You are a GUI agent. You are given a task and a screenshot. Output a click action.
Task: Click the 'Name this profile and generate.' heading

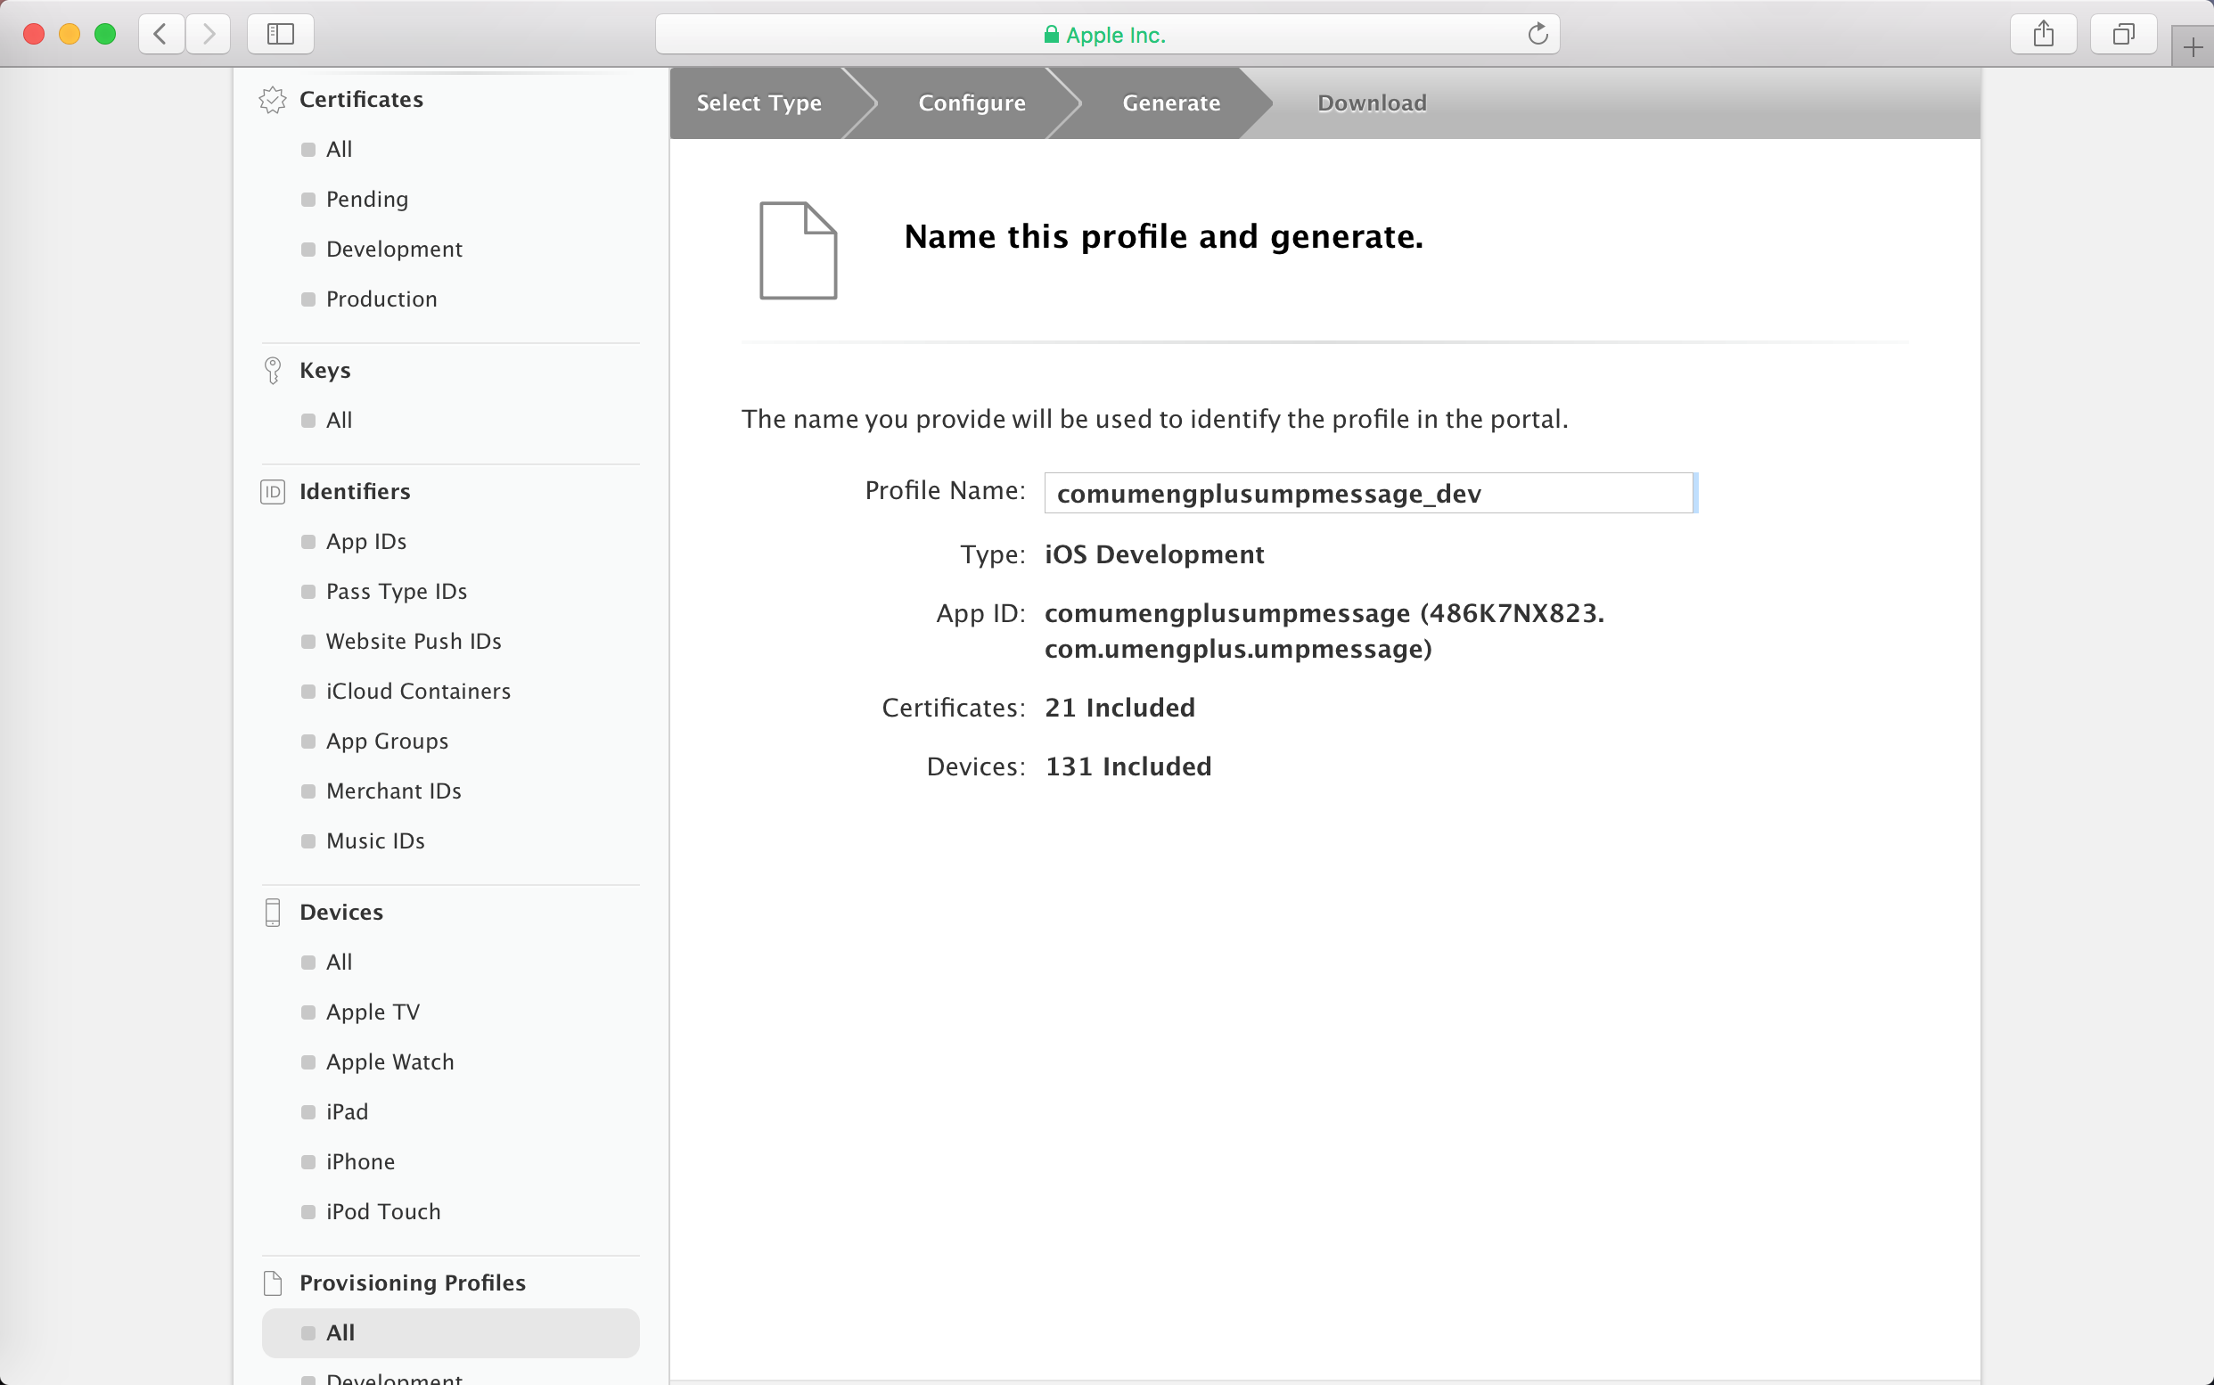tap(1163, 237)
